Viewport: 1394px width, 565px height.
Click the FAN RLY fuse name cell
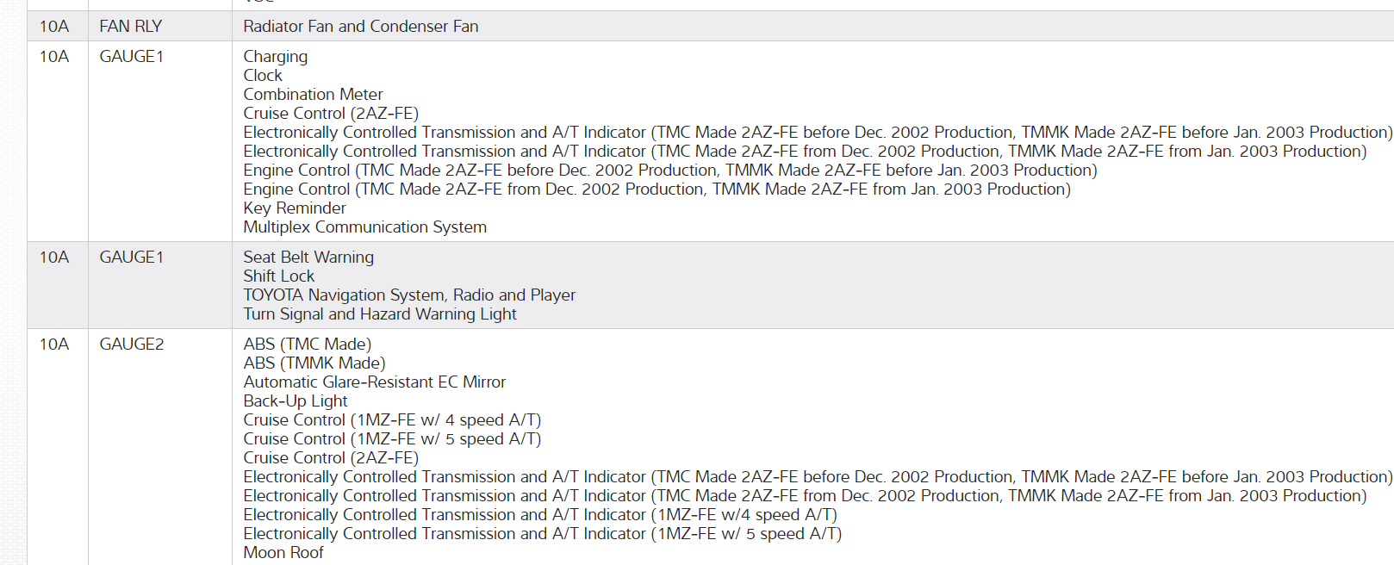point(131,27)
